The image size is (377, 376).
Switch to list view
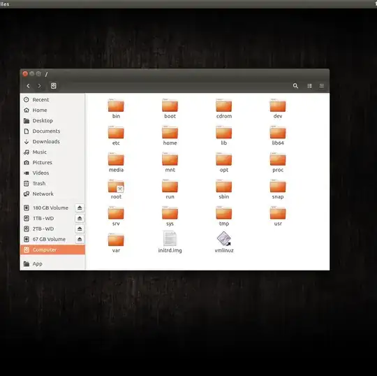310,86
